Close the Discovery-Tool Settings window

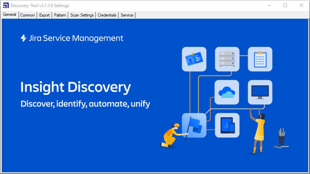click(301, 6)
